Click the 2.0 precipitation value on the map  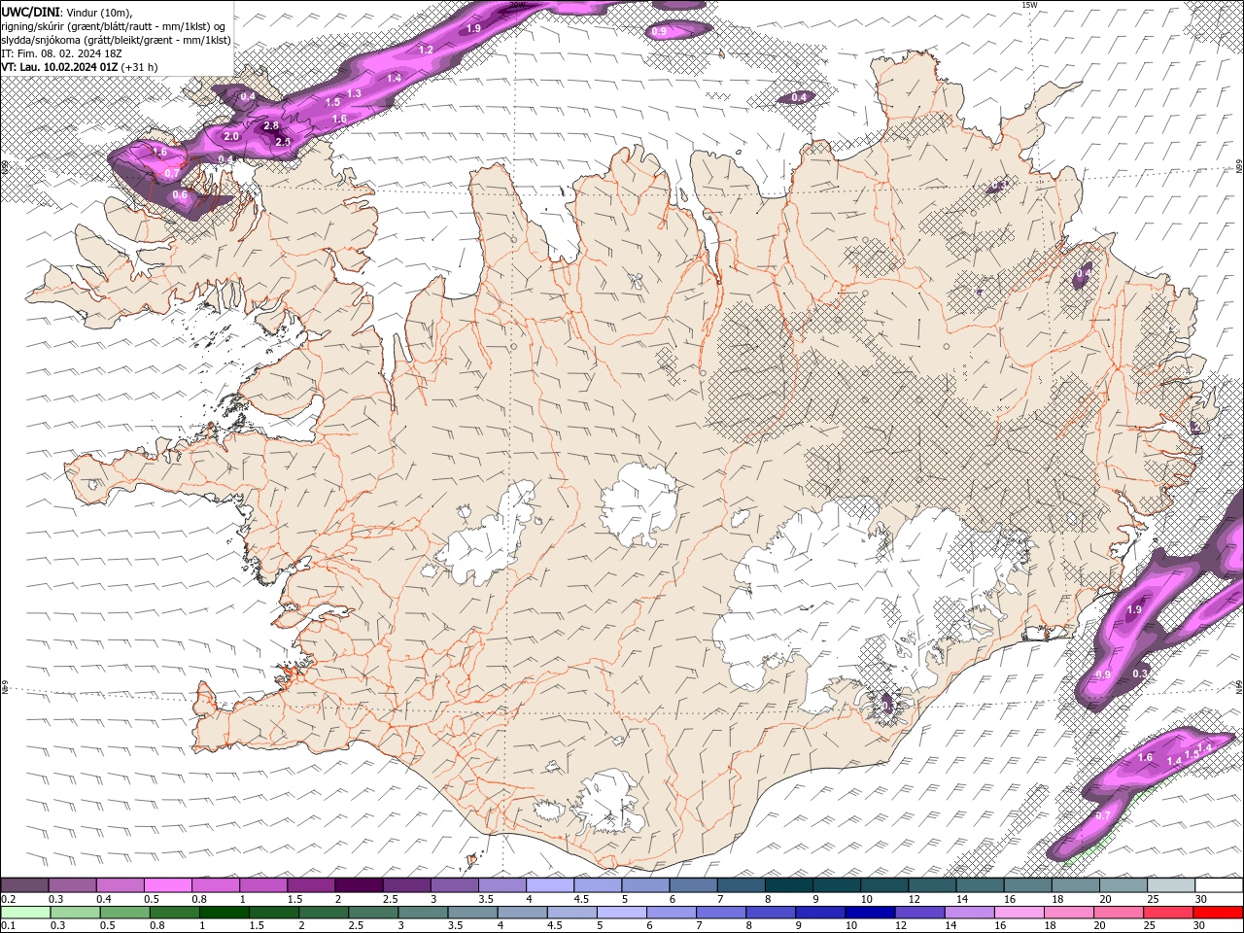[x=231, y=137]
